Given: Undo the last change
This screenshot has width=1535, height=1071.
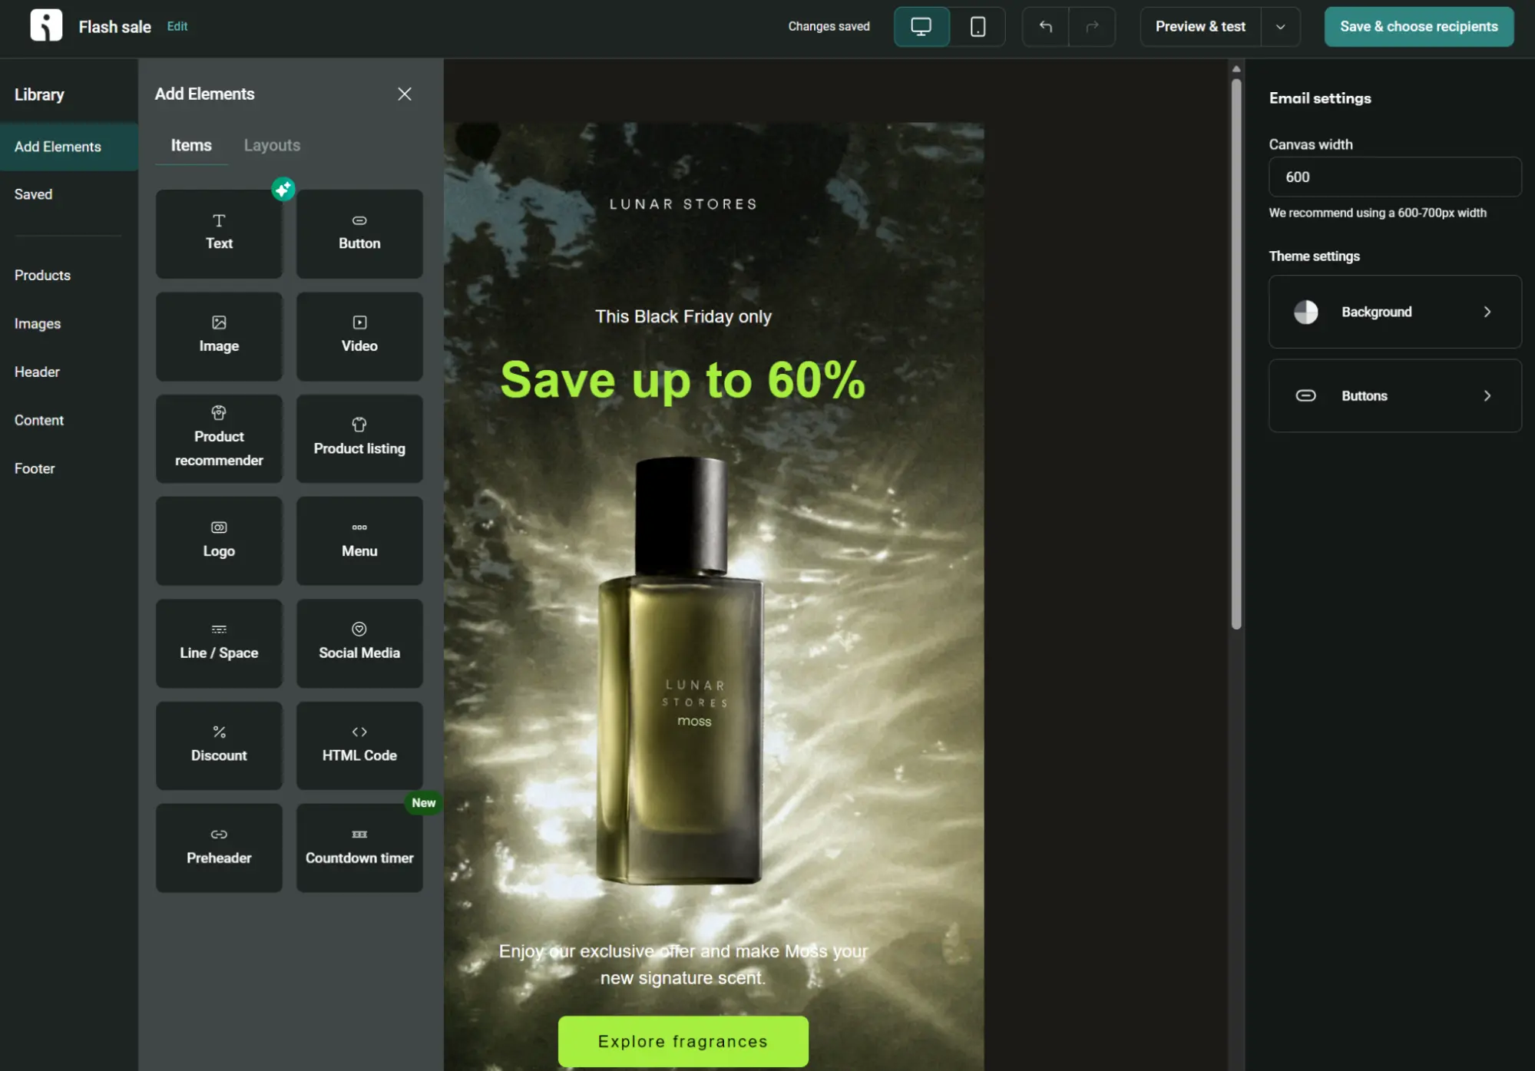Looking at the screenshot, I should click(1045, 27).
